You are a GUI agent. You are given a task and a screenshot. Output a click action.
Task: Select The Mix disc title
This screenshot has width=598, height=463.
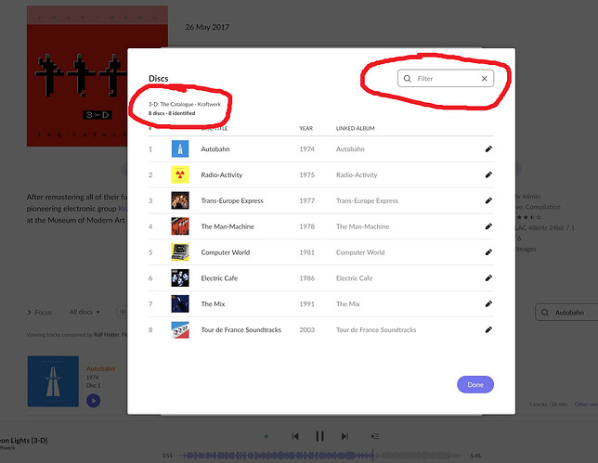pyautogui.click(x=213, y=303)
